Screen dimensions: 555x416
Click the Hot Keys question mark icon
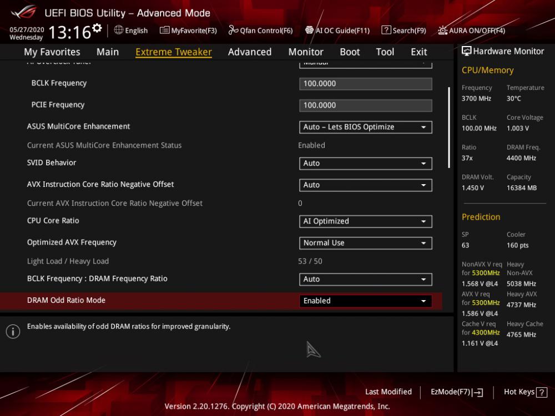point(542,392)
